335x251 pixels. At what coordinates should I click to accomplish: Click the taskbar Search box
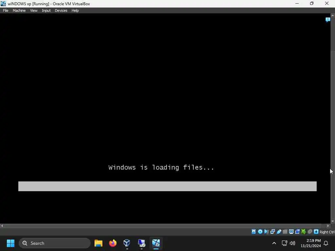(x=55, y=243)
